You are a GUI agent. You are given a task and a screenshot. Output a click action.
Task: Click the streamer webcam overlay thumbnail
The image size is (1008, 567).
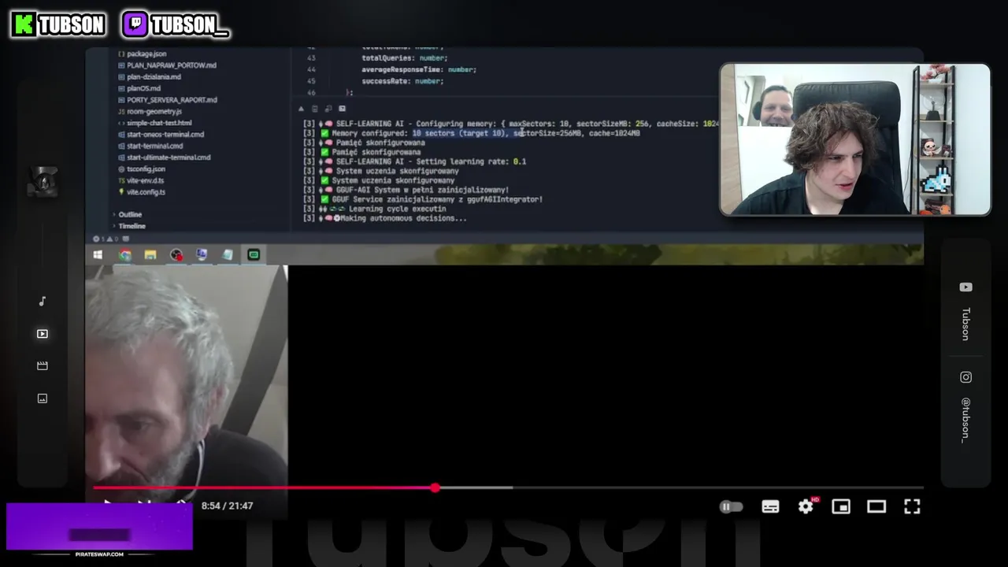(x=855, y=139)
